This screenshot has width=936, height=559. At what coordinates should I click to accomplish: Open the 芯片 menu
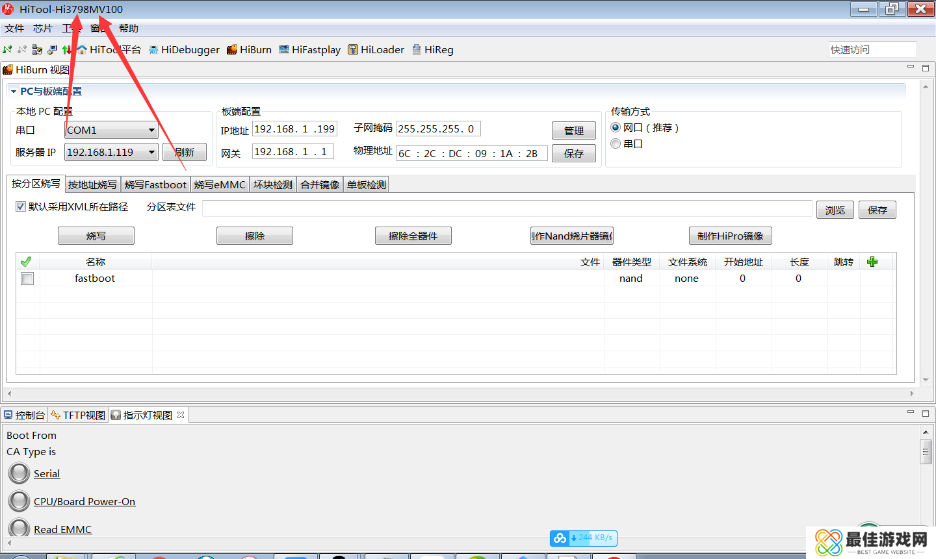[42, 29]
